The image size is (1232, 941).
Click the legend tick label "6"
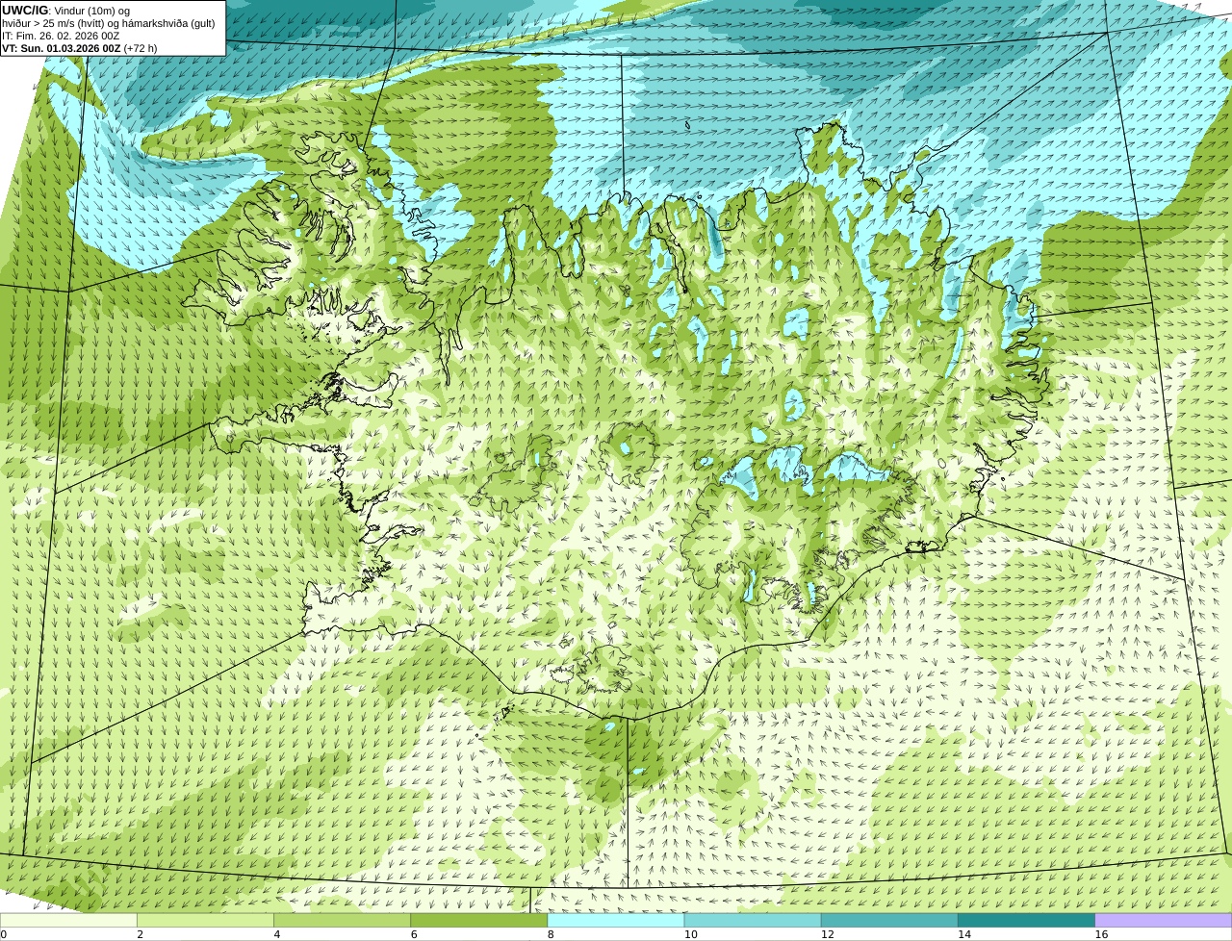[x=414, y=934]
